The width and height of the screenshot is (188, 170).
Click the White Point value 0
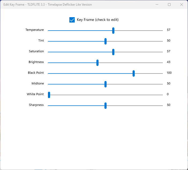[168, 94]
